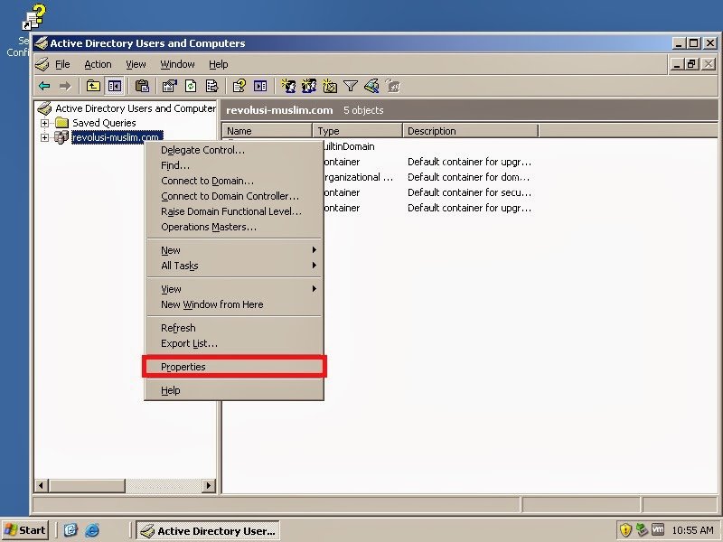Image resolution: width=723 pixels, height=542 pixels.
Task: Expand the Saved Queries tree node
Action: [x=45, y=123]
